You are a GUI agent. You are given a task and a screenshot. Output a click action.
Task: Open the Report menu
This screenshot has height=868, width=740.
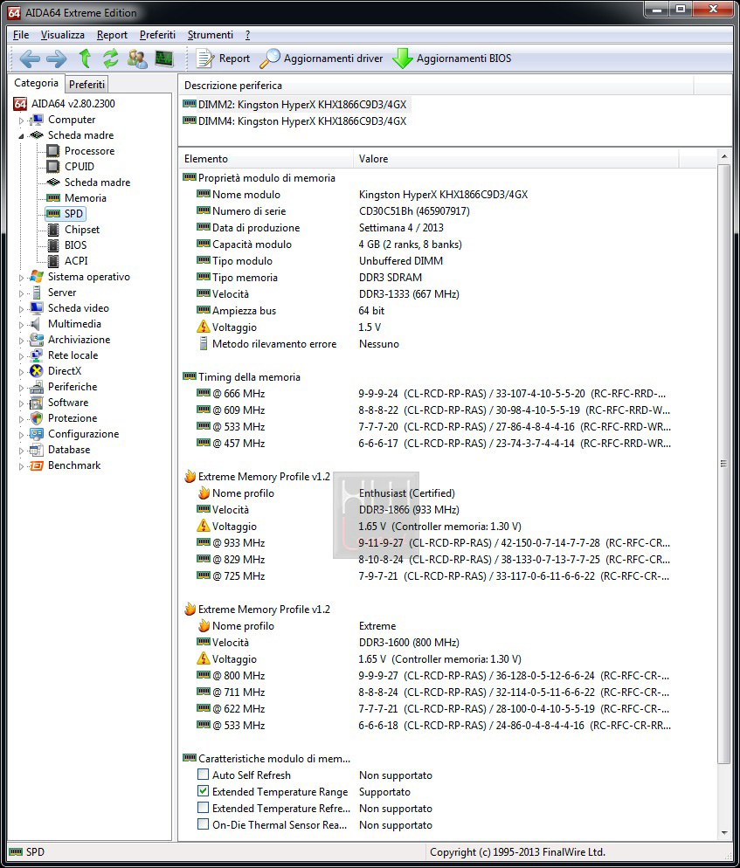point(112,35)
